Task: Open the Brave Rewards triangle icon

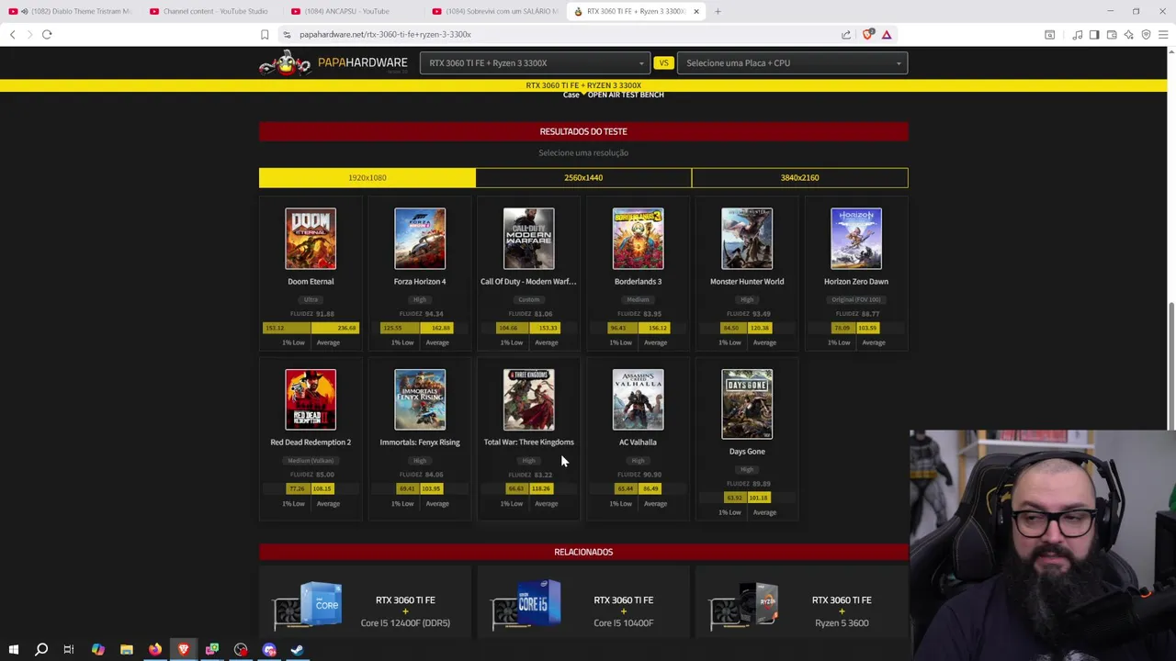Action: [887, 34]
